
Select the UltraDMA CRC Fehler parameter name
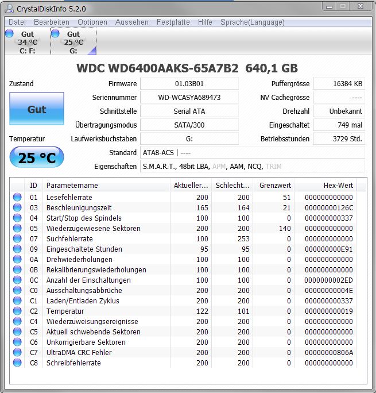tap(79, 352)
